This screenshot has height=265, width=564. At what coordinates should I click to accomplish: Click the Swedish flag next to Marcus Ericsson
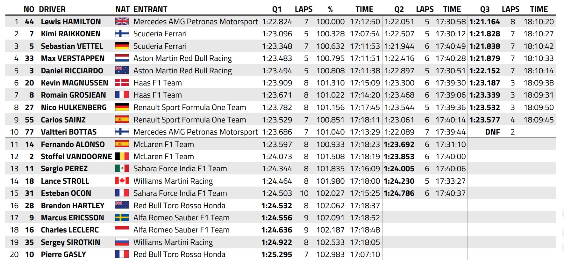[122, 217]
